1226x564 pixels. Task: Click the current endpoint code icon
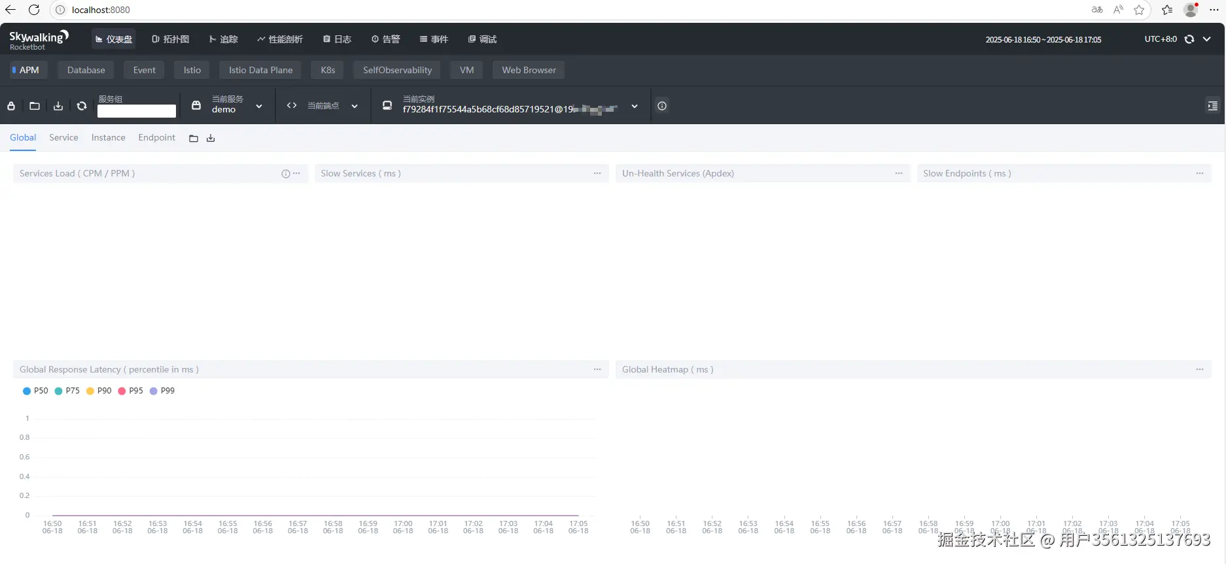[292, 105]
